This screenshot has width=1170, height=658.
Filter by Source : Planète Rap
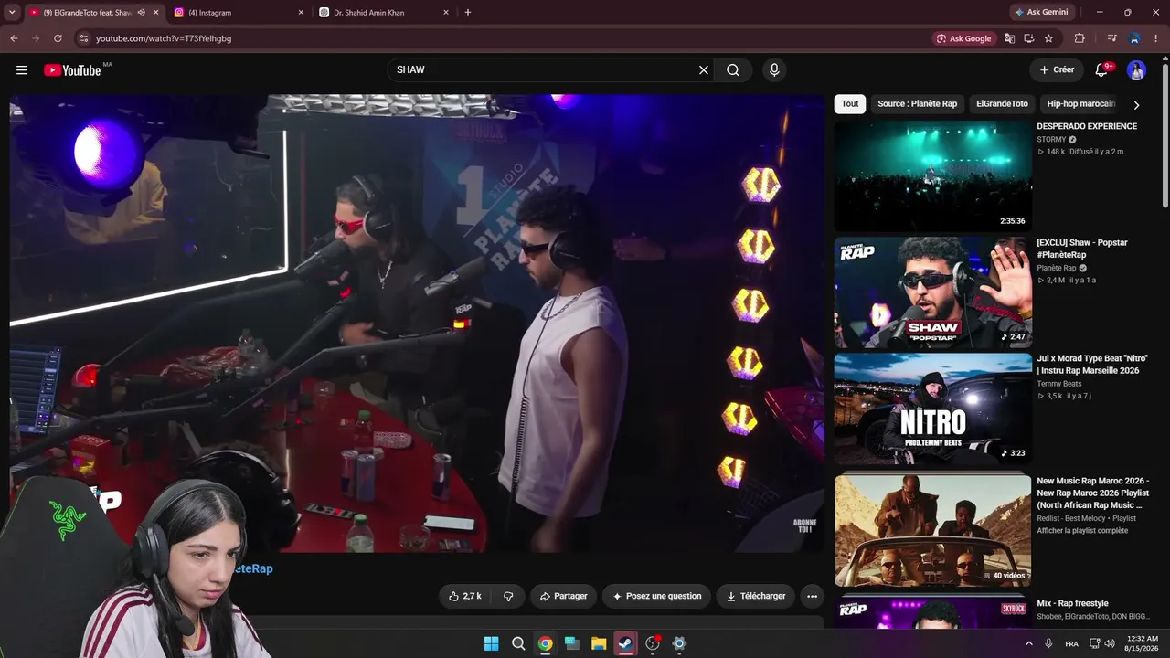coord(917,104)
